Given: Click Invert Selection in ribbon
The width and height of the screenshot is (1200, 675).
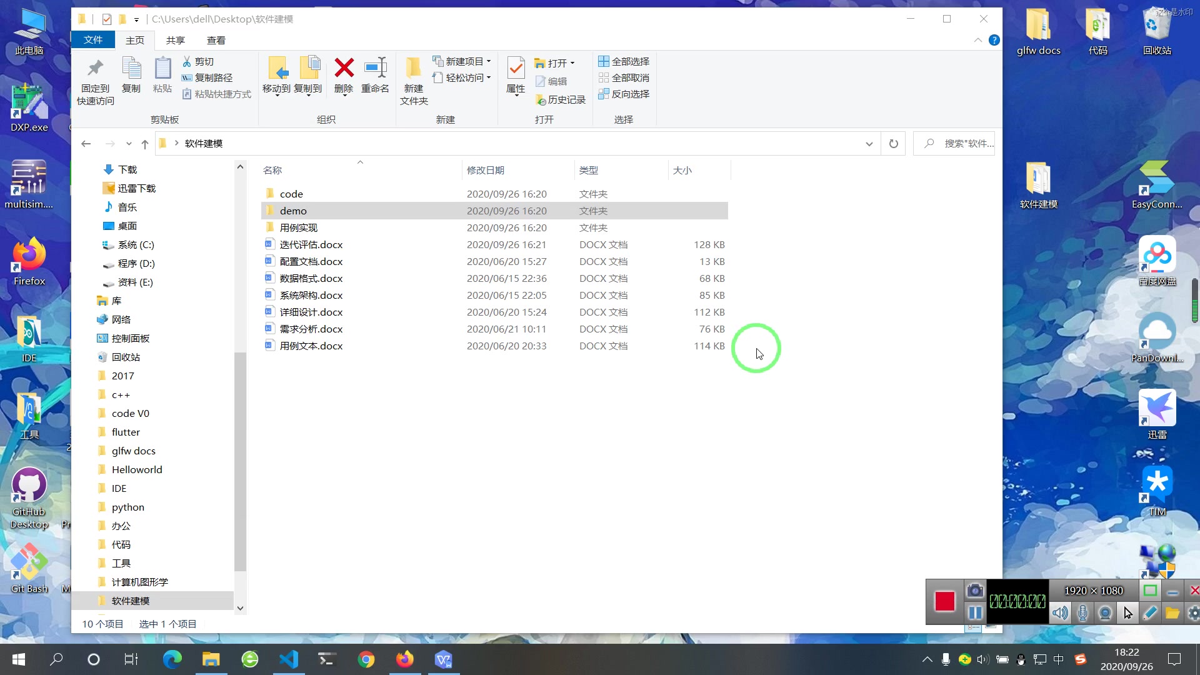Looking at the screenshot, I should click(624, 94).
